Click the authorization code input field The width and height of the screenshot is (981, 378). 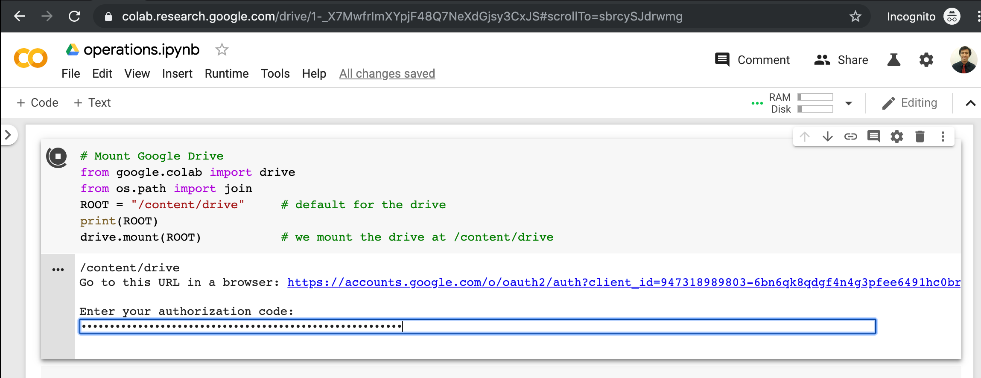[x=477, y=327]
